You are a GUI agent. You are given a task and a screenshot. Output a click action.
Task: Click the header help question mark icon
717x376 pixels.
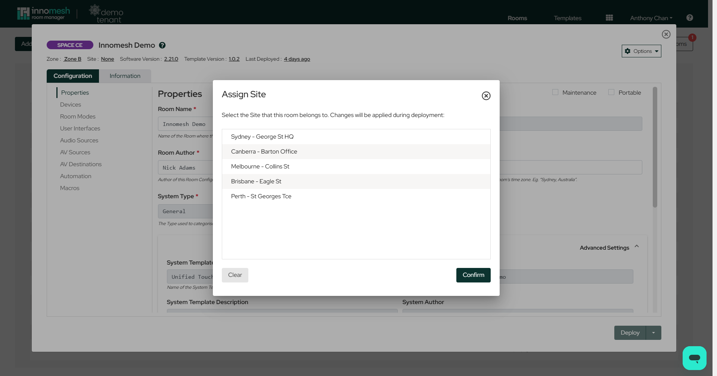pos(689,18)
